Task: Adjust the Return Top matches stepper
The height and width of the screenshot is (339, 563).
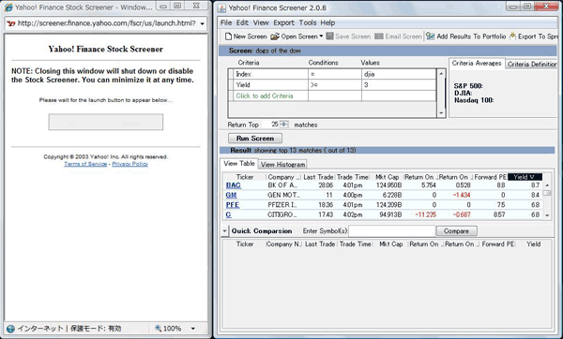Action: (283, 125)
